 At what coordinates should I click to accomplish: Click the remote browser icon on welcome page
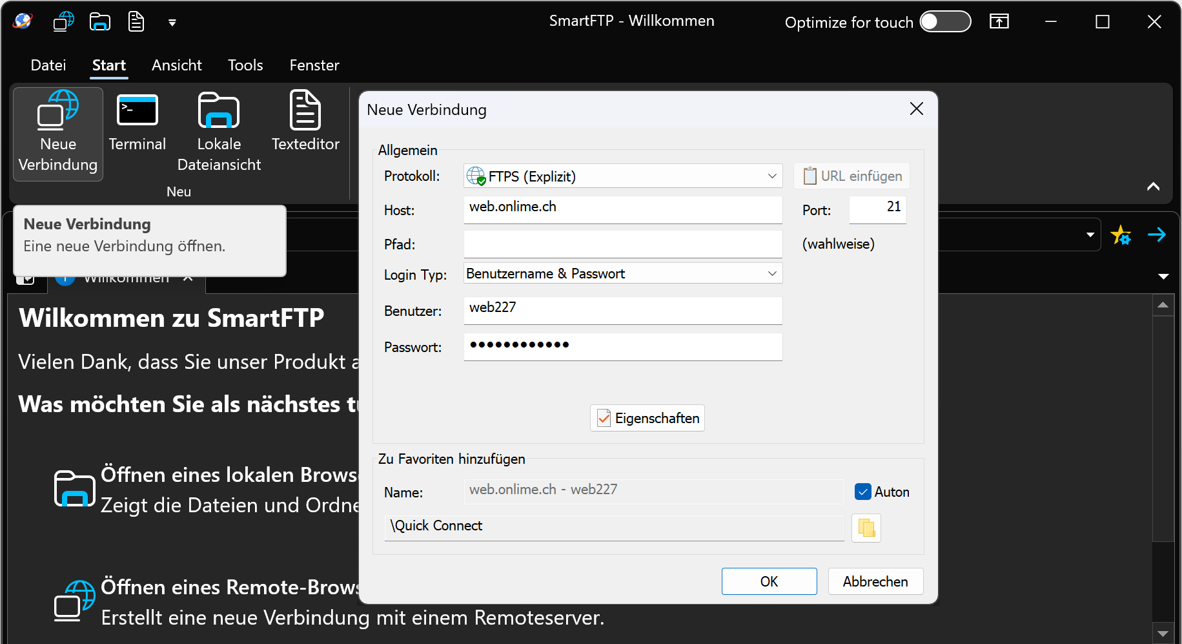coord(74,601)
